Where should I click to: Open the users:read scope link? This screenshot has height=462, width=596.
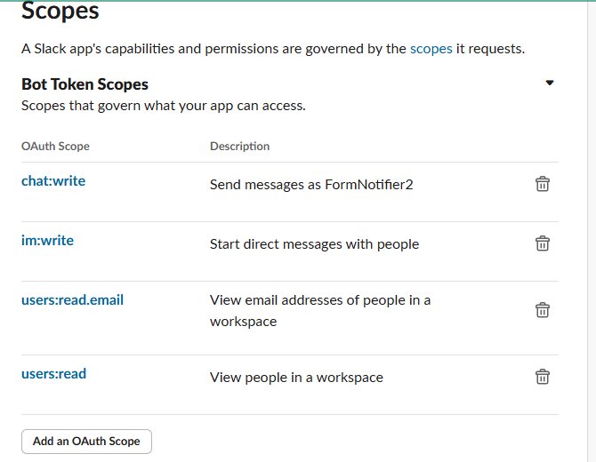53,374
